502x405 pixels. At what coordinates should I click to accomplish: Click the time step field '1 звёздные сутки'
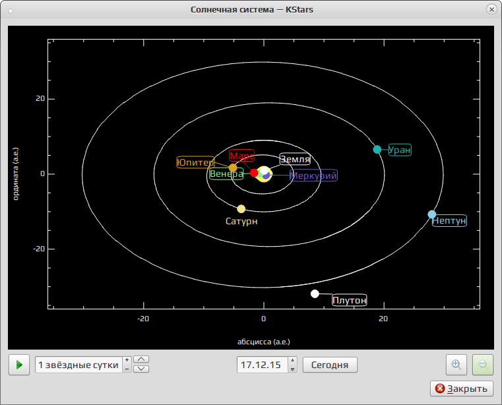click(78, 365)
